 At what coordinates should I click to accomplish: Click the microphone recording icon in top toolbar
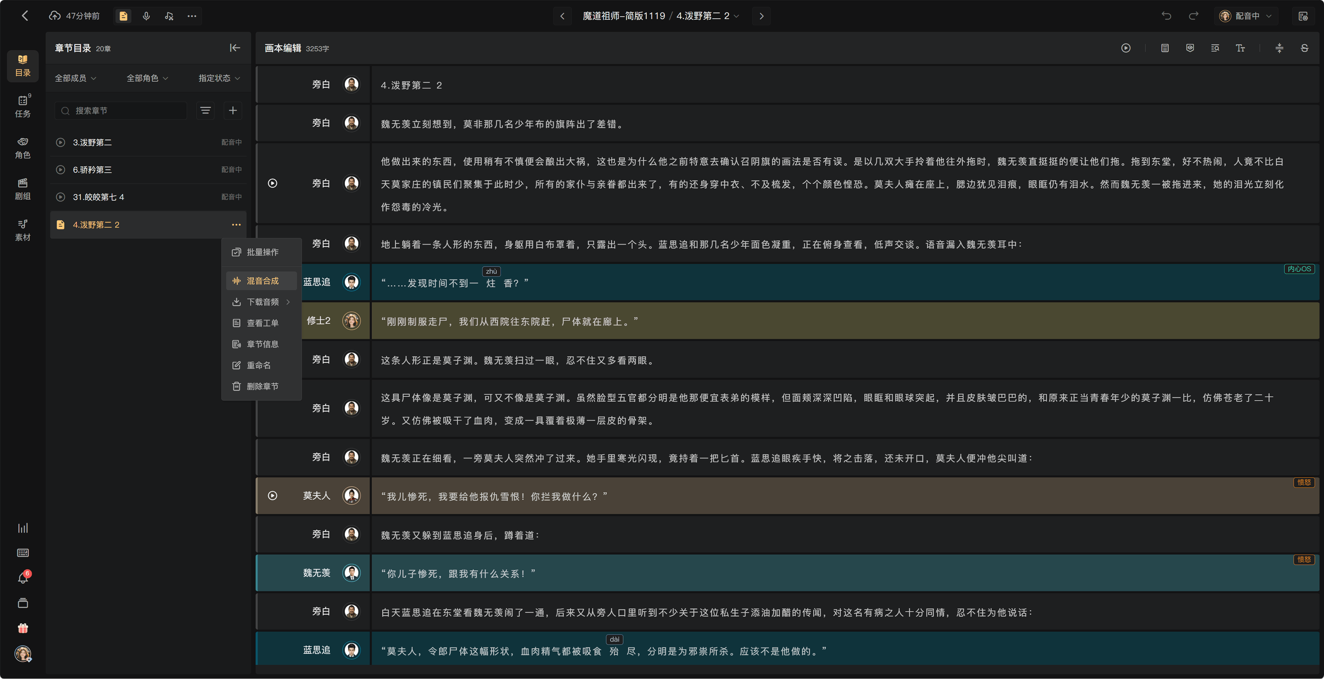pyautogui.click(x=147, y=16)
